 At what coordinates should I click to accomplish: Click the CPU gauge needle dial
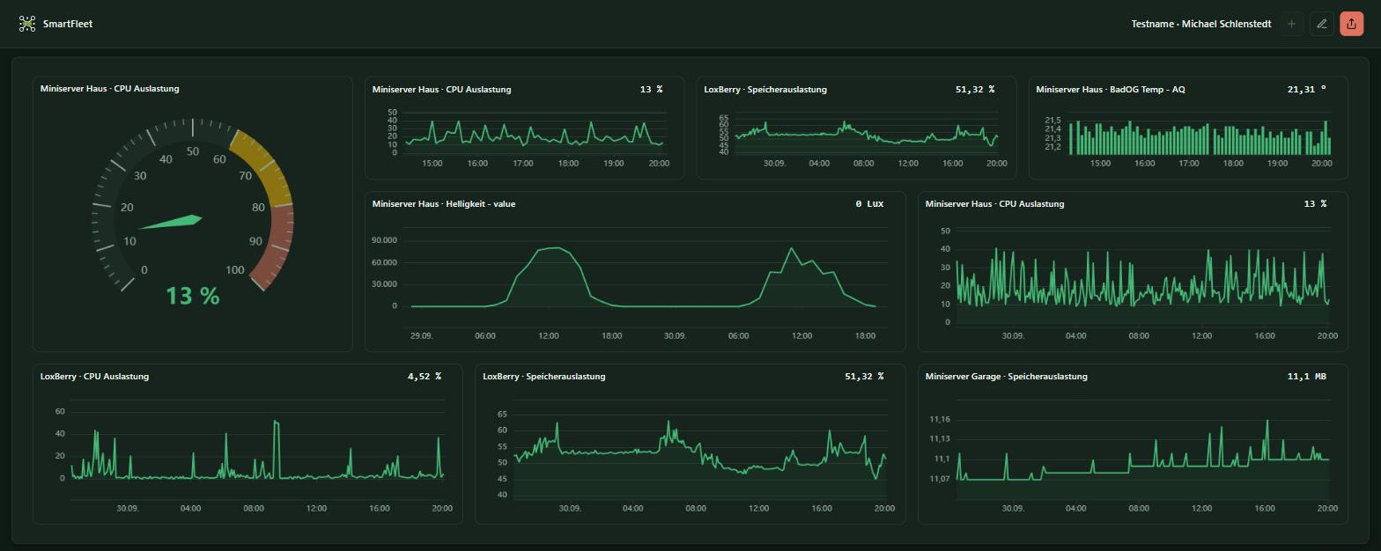(171, 222)
